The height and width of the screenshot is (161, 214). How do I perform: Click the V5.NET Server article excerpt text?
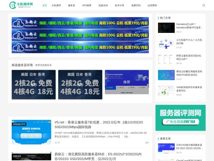(101, 135)
